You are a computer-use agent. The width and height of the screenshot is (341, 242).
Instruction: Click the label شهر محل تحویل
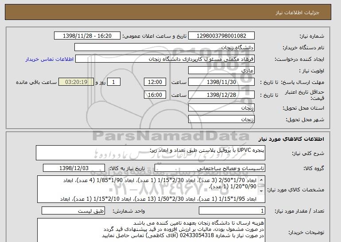[305, 120]
